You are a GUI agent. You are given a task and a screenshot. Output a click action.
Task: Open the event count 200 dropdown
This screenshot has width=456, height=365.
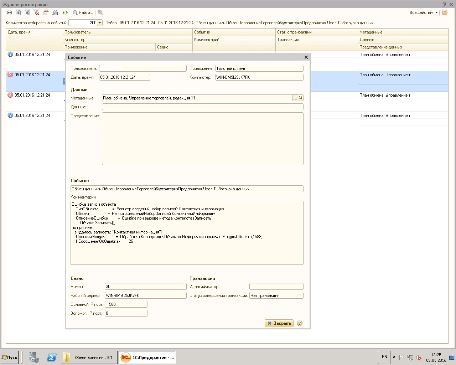click(100, 23)
